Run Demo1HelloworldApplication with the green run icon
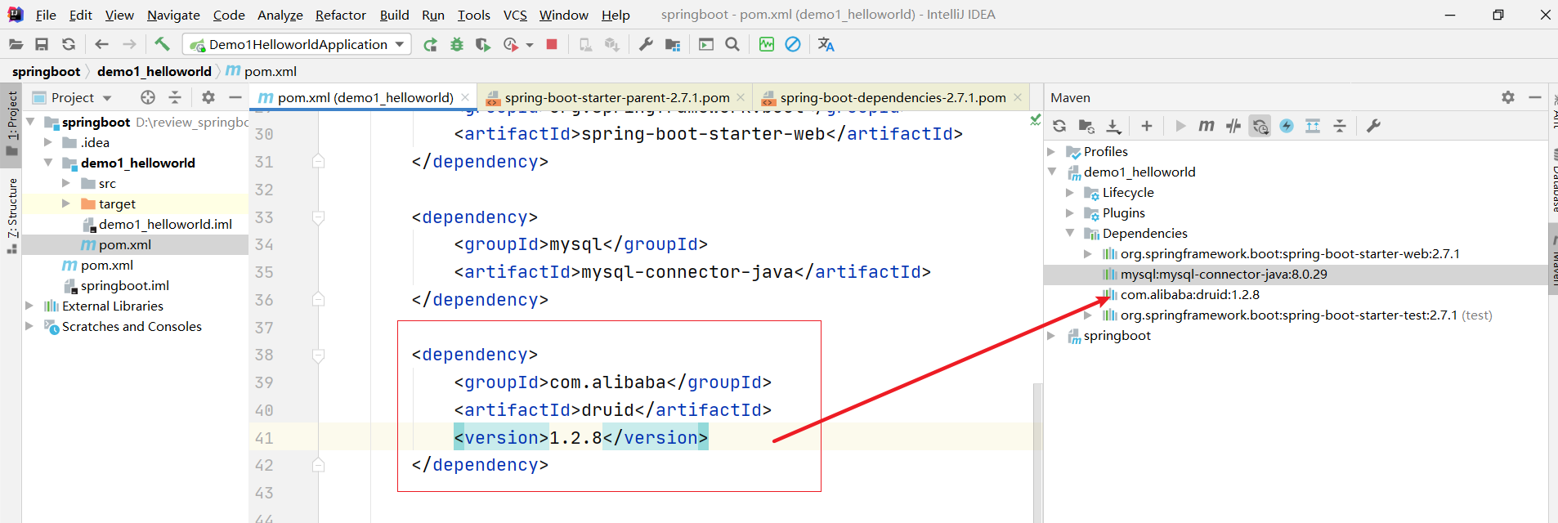 [x=430, y=44]
